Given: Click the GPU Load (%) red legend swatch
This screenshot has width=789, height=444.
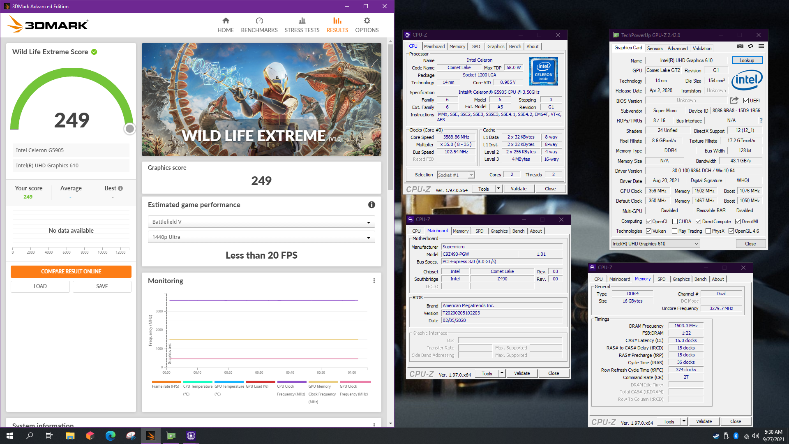Looking at the screenshot, I should pyautogui.click(x=261, y=382).
